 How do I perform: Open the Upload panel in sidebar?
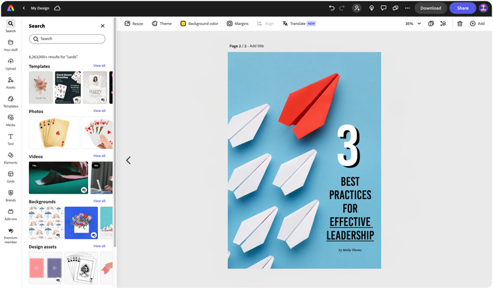[11, 64]
